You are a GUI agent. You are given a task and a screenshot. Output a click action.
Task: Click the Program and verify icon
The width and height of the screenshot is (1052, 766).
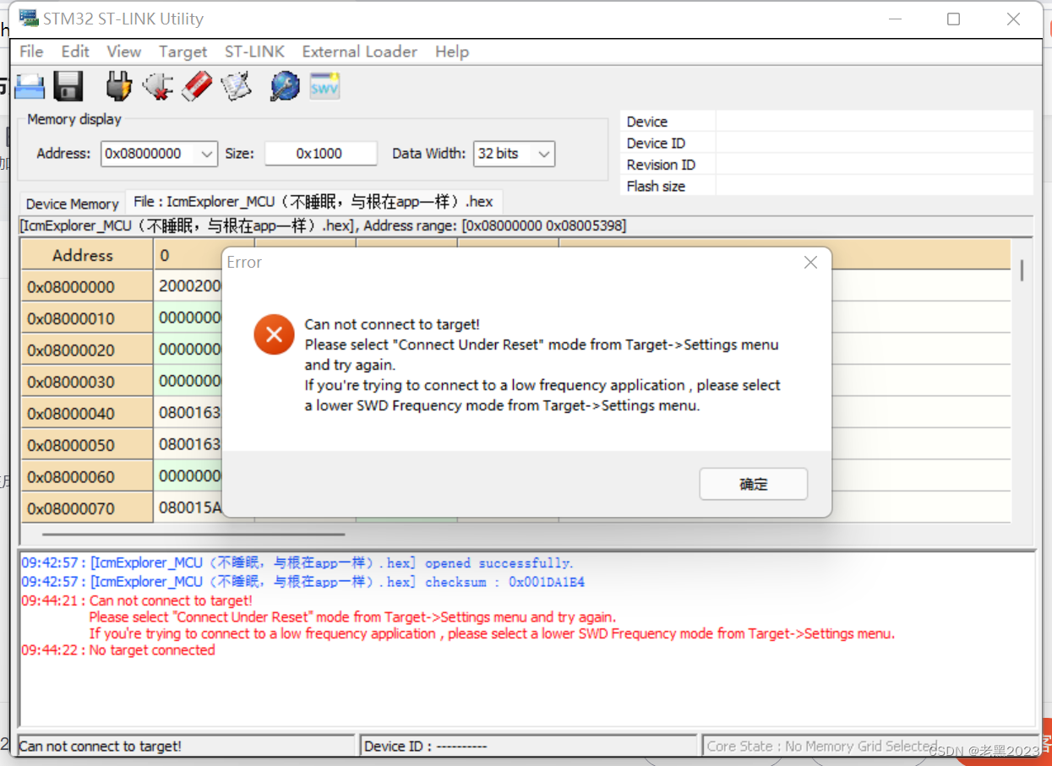237,86
